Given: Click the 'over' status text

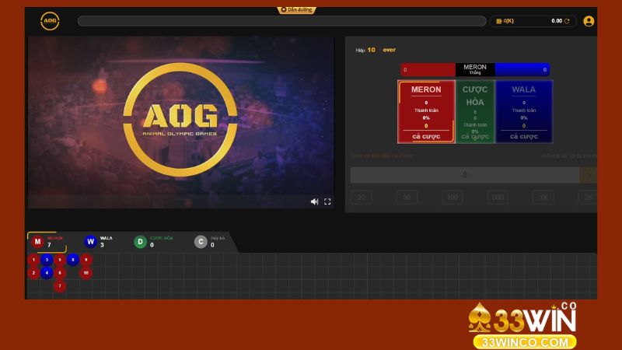Looking at the screenshot, I should coord(390,50).
